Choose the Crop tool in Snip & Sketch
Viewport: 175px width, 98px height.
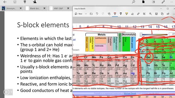point(144,14)
